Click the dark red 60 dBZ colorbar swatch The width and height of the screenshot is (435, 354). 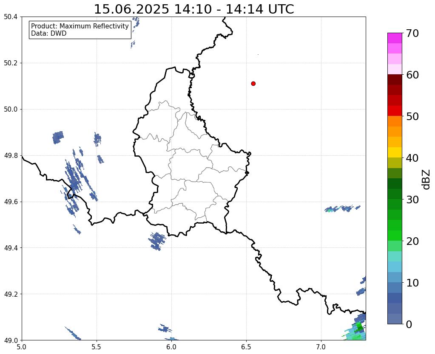(x=395, y=79)
